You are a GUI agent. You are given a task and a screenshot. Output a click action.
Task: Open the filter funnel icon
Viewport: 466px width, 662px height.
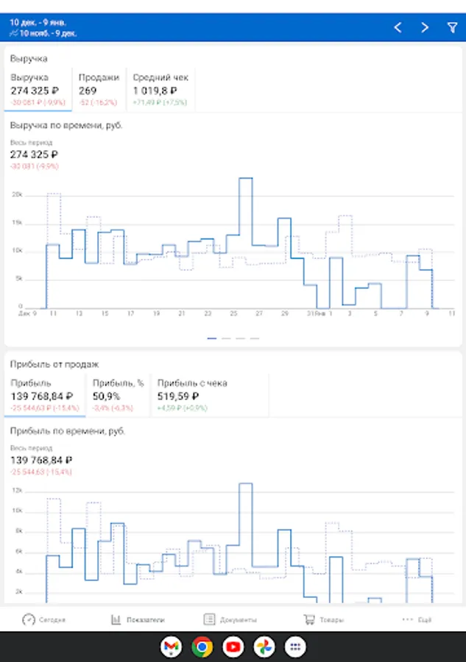point(451,27)
